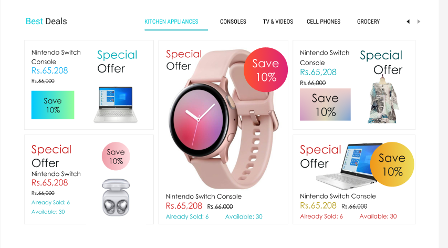The image size is (448, 248).
Task: Show the Grocery deals tab
Action: [368, 22]
